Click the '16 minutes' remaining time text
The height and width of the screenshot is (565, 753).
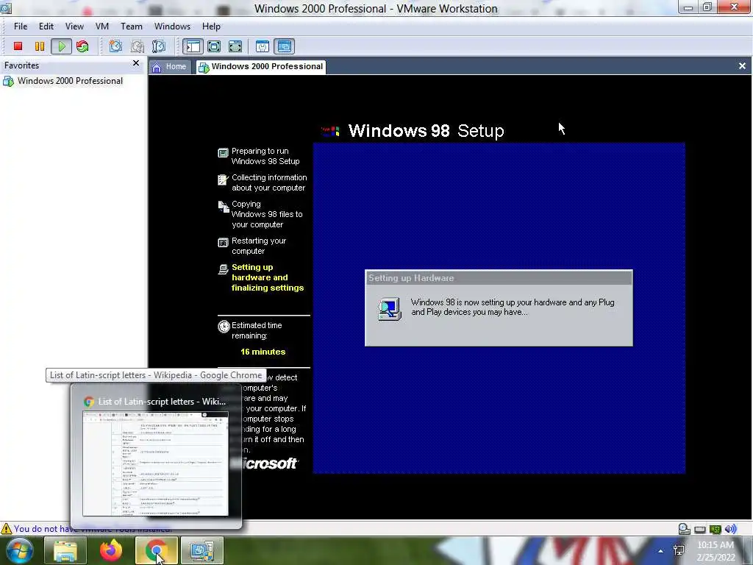263,352
